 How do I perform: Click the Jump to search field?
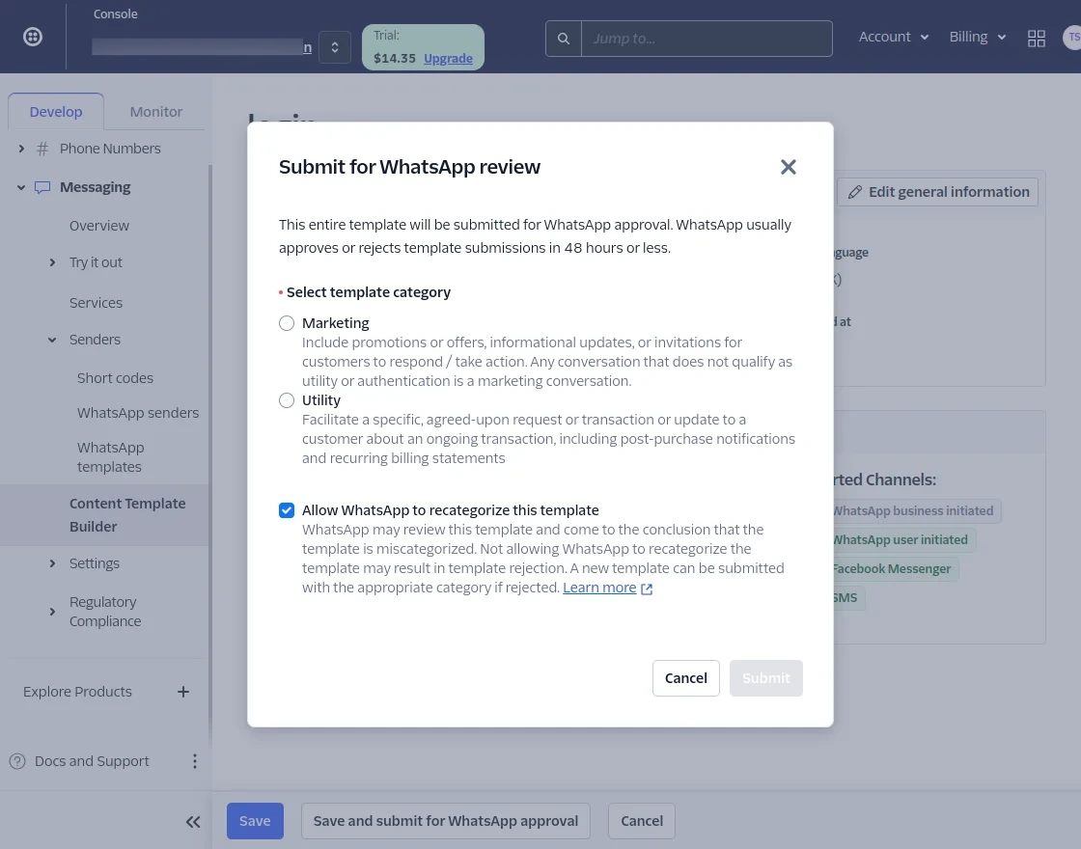[707, 39]
